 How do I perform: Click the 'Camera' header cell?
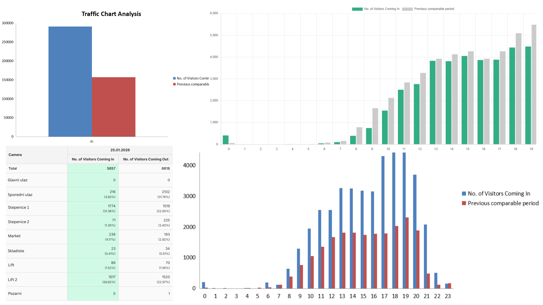(x=15, y=155)
